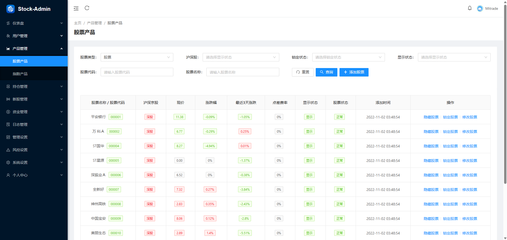Click the 添加股票 button
The height and width of the screenshot is (240, 507).
[354, 72]
